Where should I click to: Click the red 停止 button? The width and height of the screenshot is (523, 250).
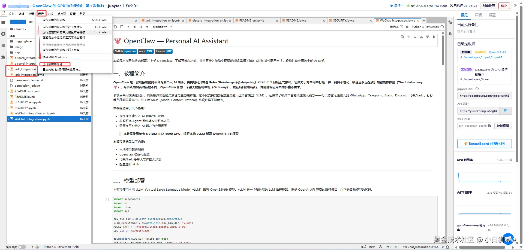pyautogui.click(x=504, y=6)
